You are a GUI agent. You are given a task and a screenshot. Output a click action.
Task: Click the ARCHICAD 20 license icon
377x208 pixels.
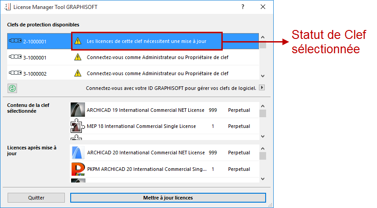[x=78, y=153]
